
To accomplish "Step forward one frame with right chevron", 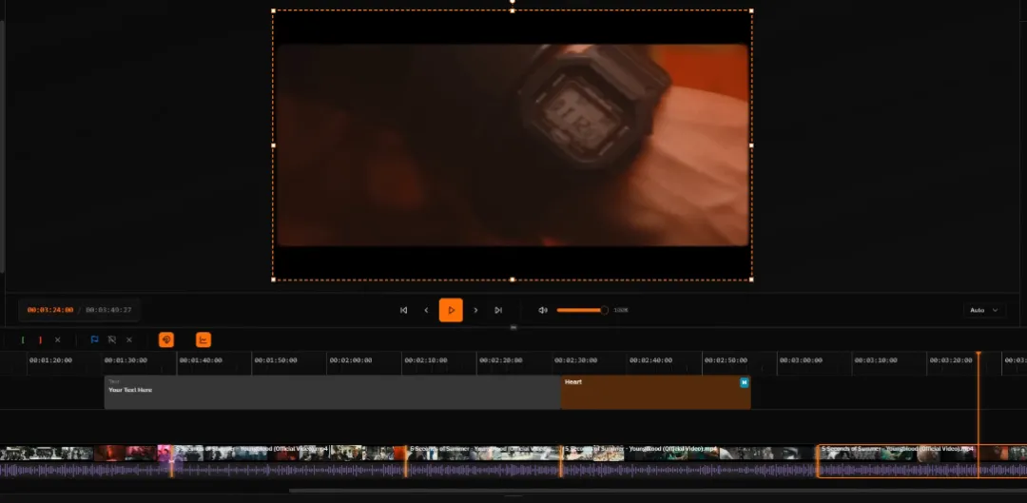I will [475, 310].
